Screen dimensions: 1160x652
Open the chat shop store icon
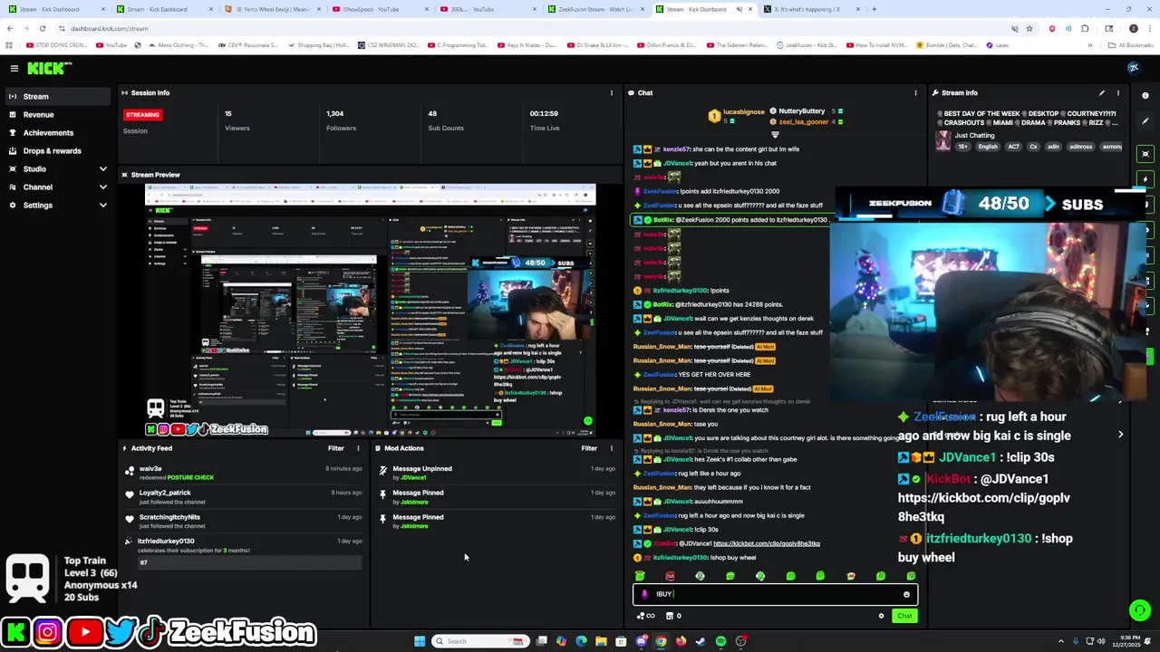670,616
